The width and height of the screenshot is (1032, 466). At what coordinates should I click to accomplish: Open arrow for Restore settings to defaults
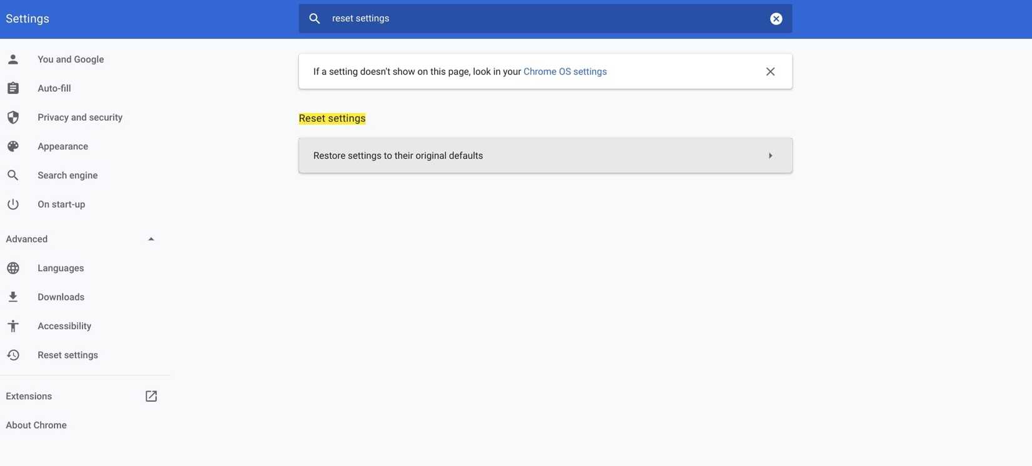(x=770, y=156)
